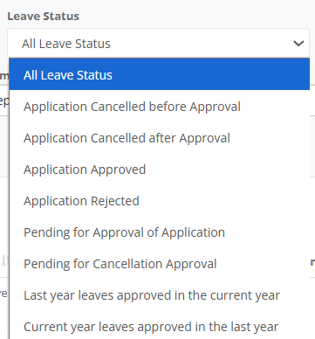The height and width of the screenshot is (339, 315).
Task: Filter by approved leave applications
Action: [x=160, y=169]
